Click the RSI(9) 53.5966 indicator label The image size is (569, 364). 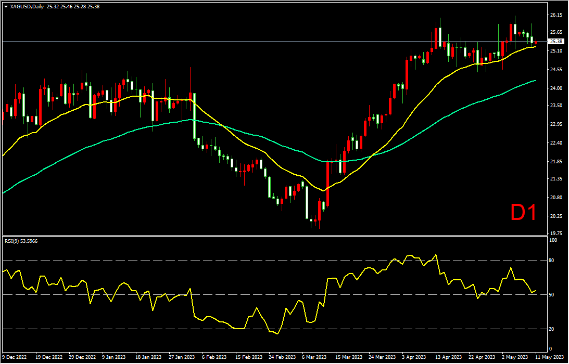pyautogui.click(x=21, y=241)
